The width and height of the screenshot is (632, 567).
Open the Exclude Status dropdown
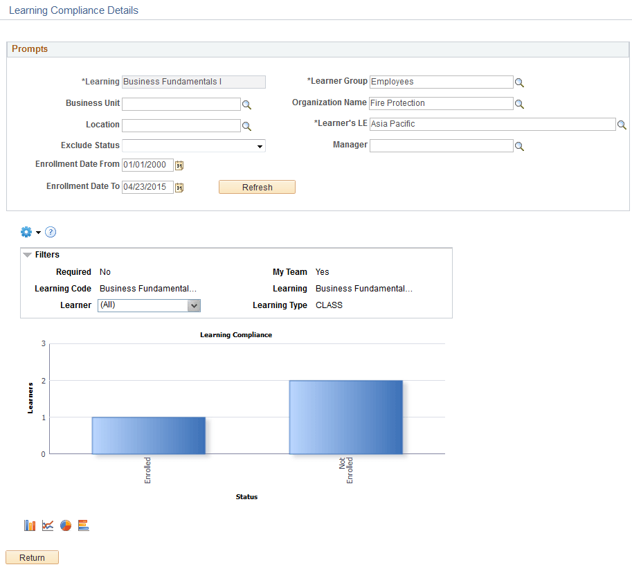click(258, 145)
